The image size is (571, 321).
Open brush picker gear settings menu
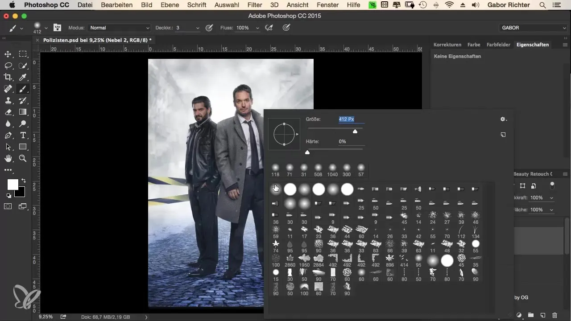[503, 119]
